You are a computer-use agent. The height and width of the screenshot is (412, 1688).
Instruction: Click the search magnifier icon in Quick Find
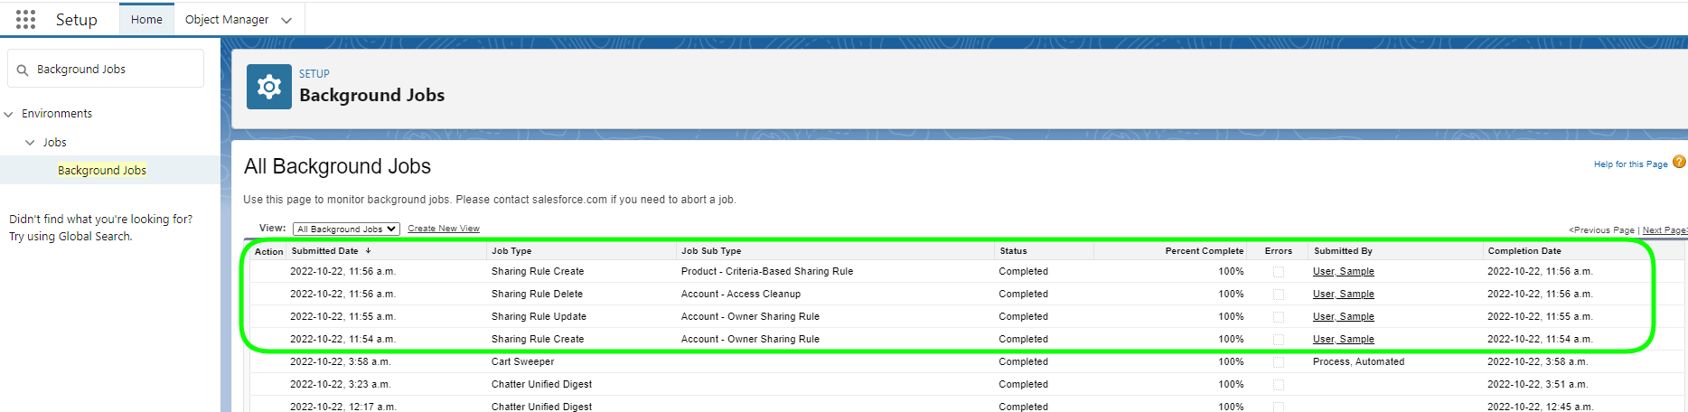point(23,70)
